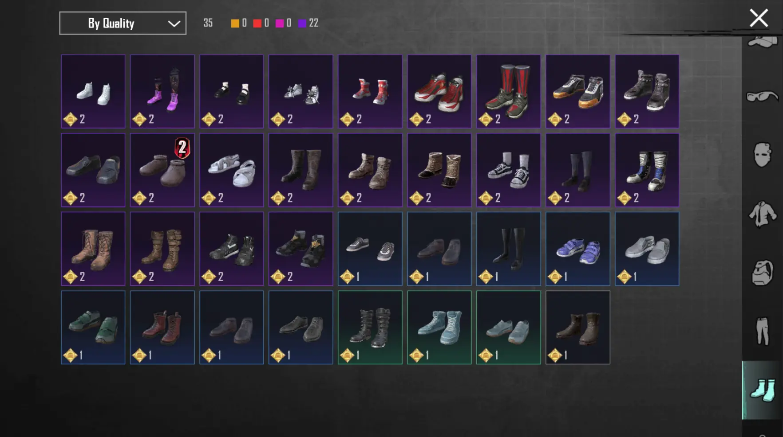Close the inventory with the X icon

tap(759, 18)
